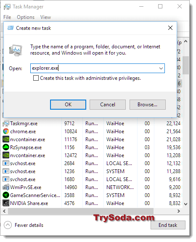
Task: Click the vertical scrollbar down arrow
Action: (x=186, y=204)
